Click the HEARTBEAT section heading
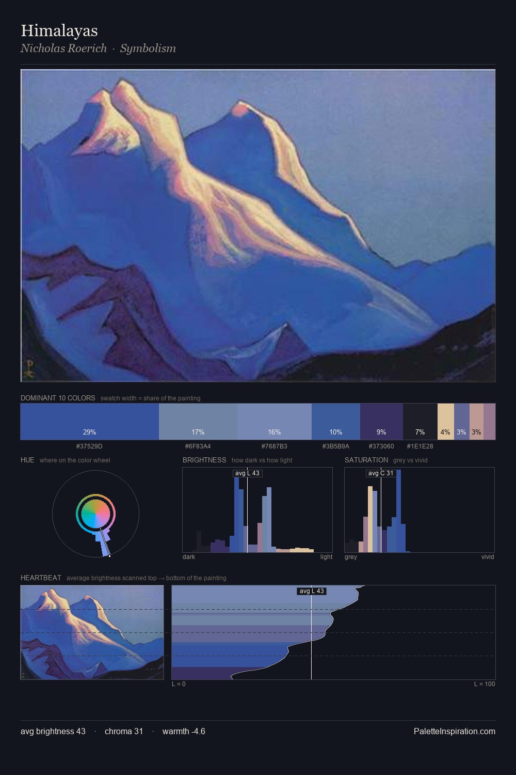This screenshot has width=516, height=775. coord(41,578)
